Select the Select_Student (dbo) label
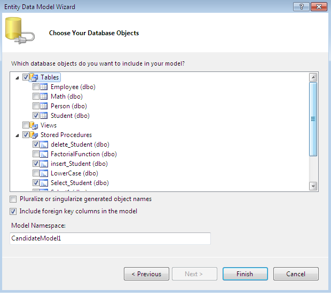 click(x=80, y=183)
